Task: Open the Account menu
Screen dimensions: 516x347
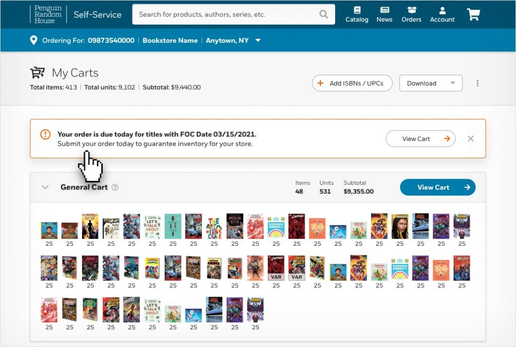Action: click(x=442, y=15)
